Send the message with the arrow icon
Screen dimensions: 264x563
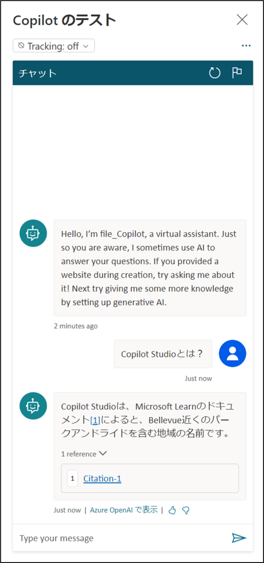click(239, 538)
